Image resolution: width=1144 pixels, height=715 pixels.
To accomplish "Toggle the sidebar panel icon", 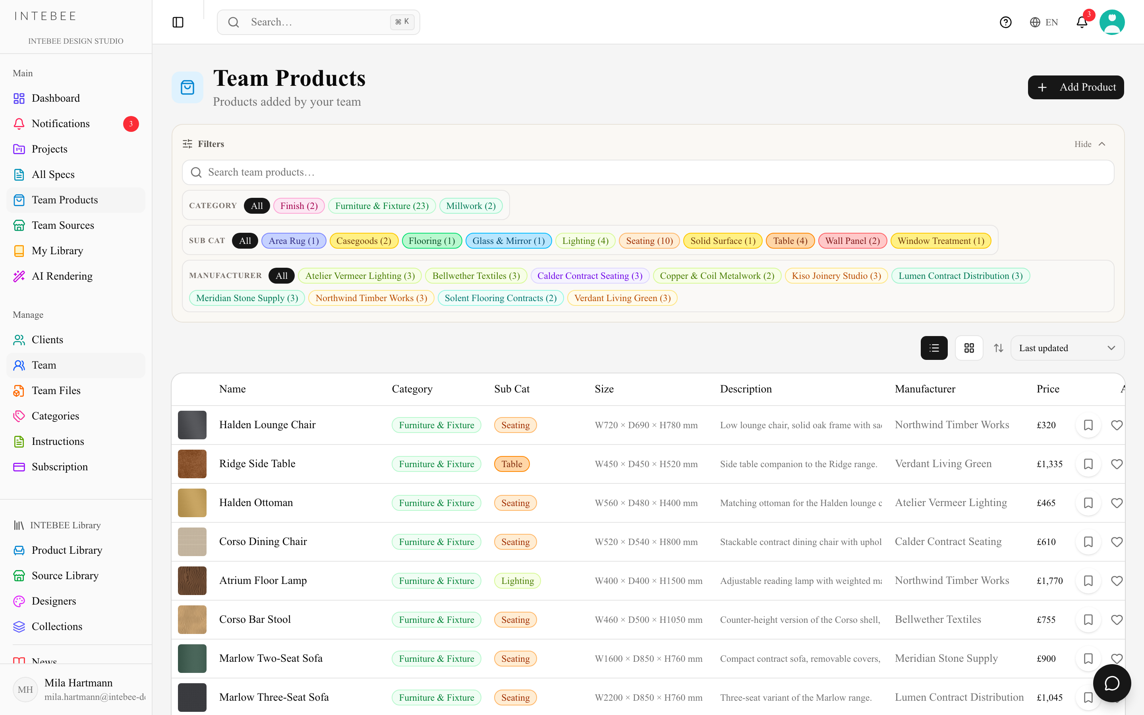I will coord(178,22).
